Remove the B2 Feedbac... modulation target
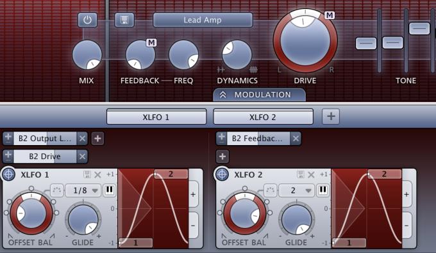 click(x=296, y=138)
